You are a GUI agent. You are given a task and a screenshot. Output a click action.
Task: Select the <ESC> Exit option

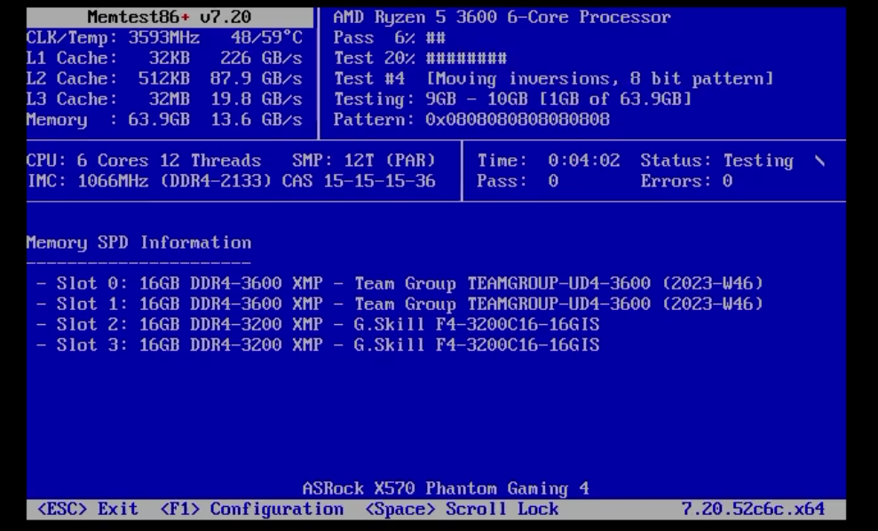(x=88, y=509)
